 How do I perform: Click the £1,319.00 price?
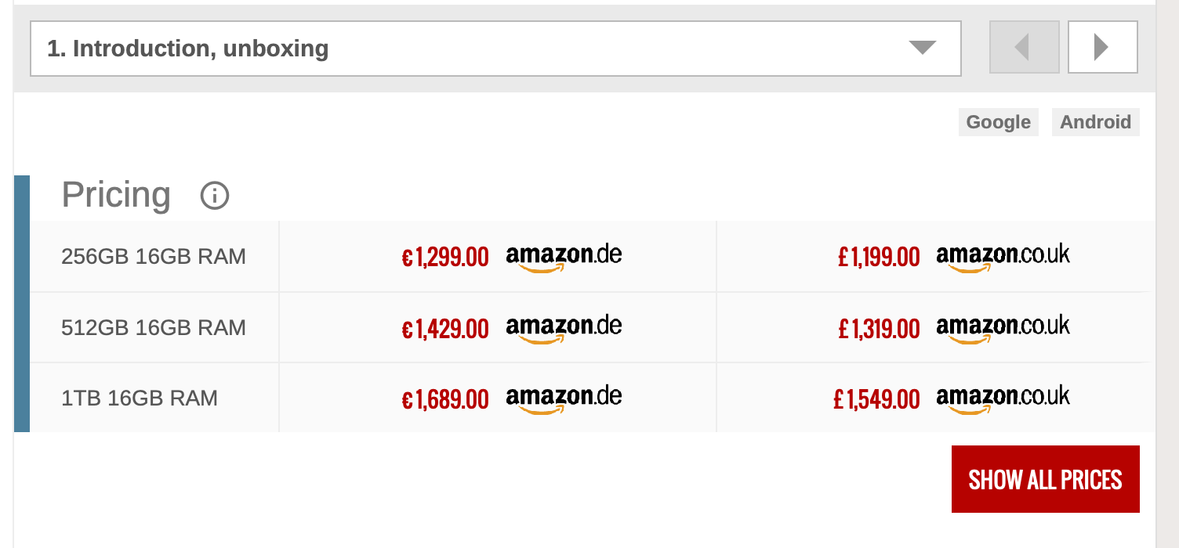tap(879, 329)
